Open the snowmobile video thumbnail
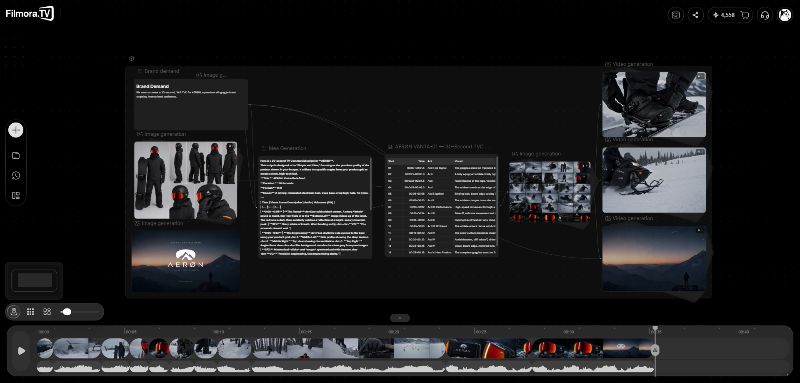 pos(654,180)
